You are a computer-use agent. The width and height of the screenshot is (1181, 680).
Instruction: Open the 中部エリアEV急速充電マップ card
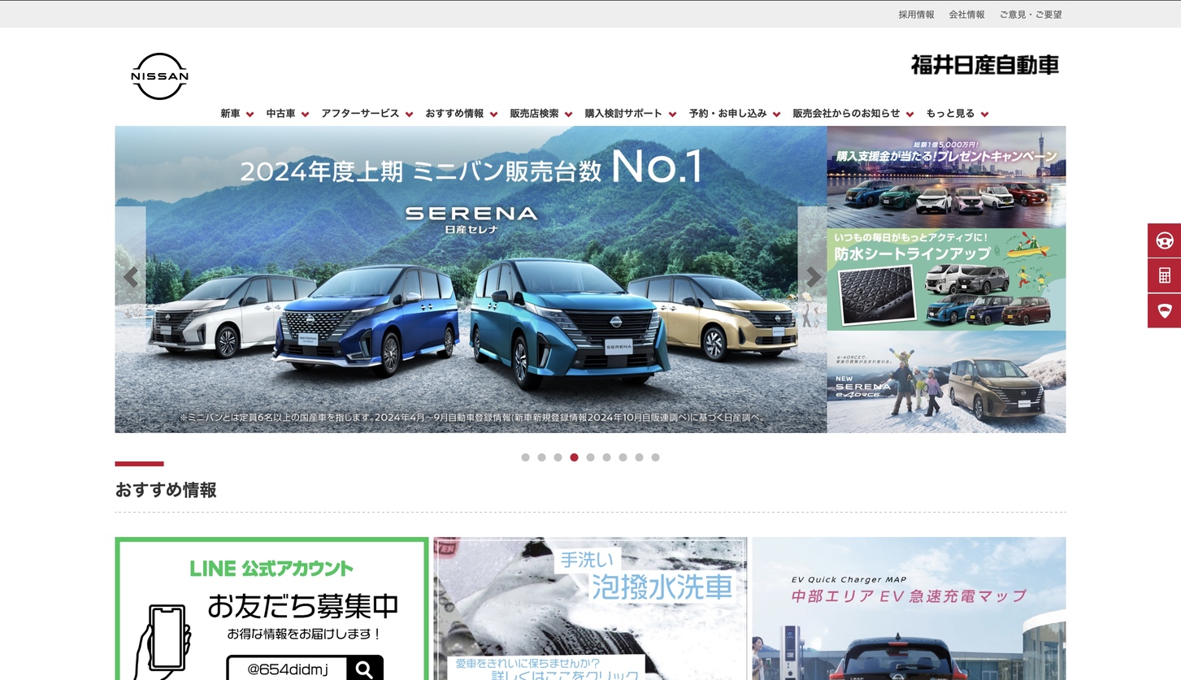coord(909,609)
